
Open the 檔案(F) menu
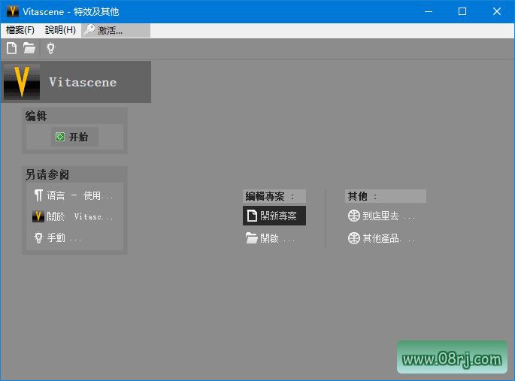point(20,30)
